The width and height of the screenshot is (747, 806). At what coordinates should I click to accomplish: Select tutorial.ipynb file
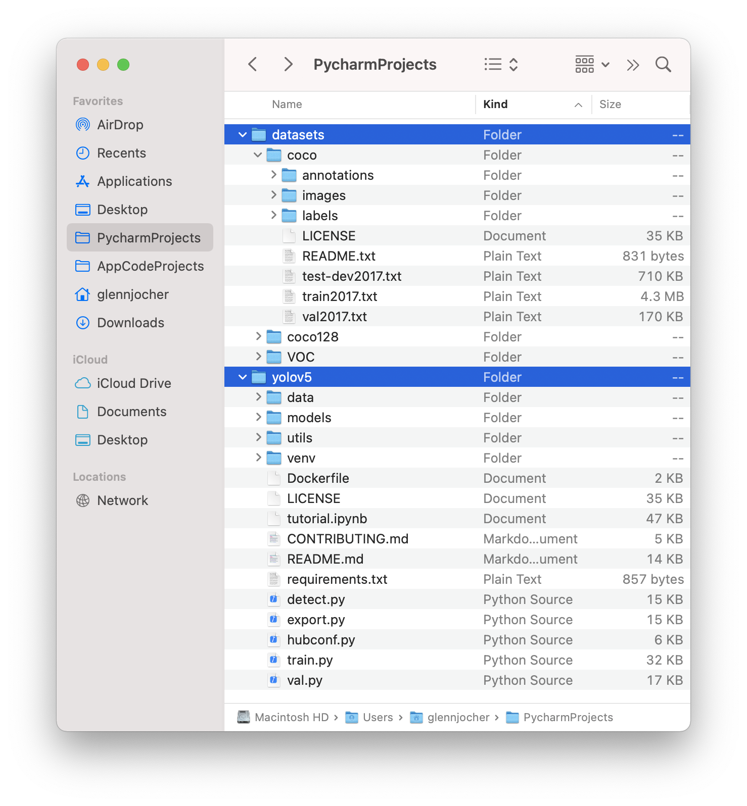(x=457, y=519)
